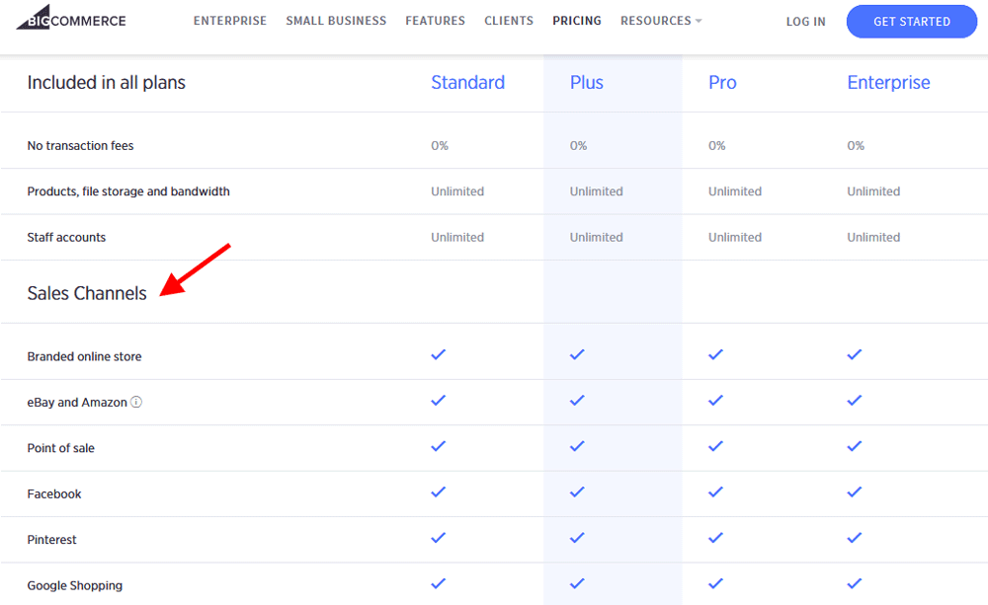Click Enterprise 0% transaction fee value

856,145
